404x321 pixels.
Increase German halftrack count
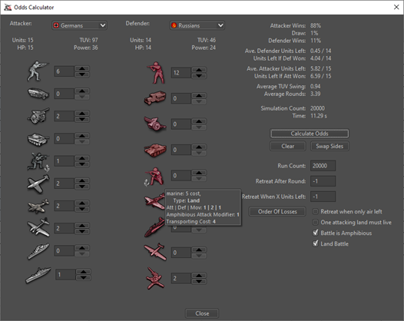tap(82, 91)
